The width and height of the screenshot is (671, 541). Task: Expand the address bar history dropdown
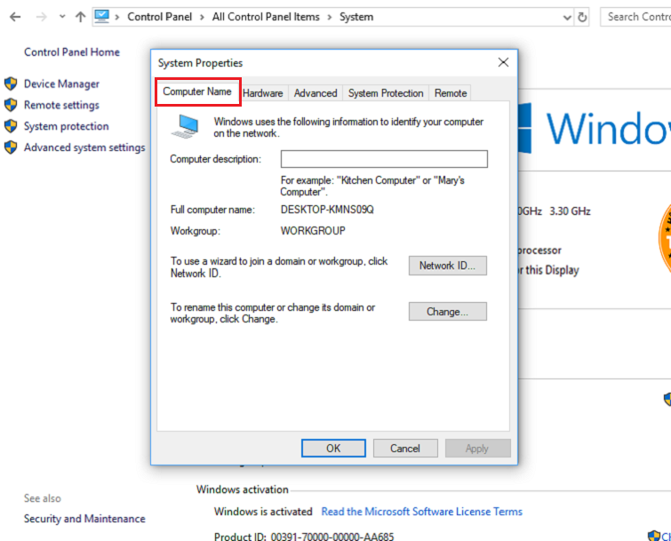click(x=567, y=17)
